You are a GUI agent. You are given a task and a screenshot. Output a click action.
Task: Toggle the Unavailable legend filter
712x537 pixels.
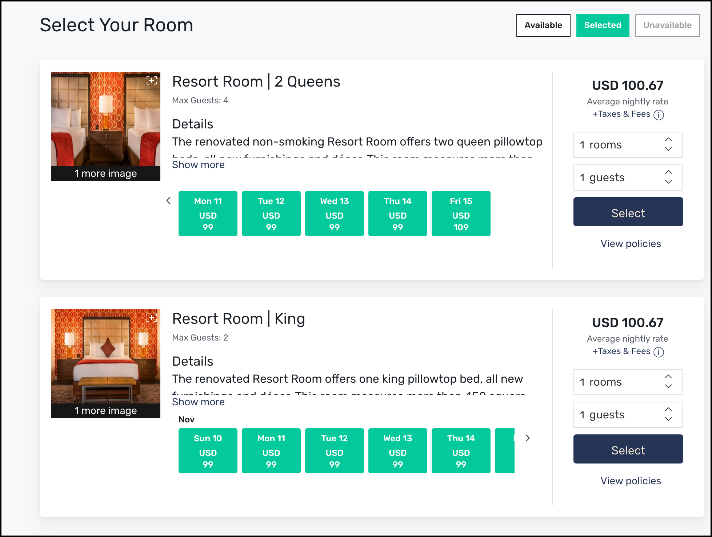pos(667,25)
